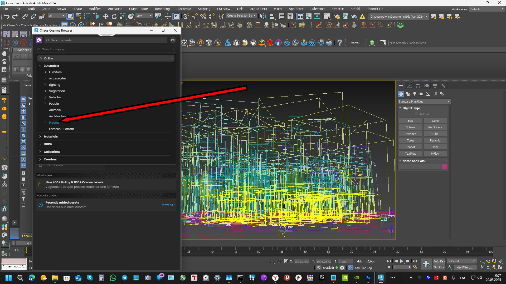The width and height of the screenshot is (506, 284).
Task: Collapse the 3D Models section
Action: click(x=40, y=66)
